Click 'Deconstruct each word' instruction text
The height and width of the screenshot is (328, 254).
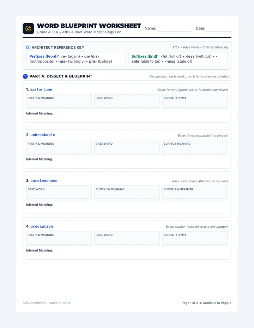(190, 77)
